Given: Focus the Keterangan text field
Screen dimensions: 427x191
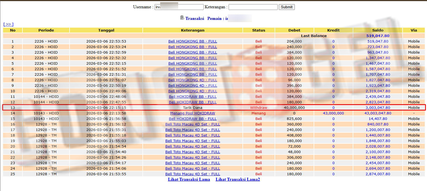Looking at the screenshot, I should [253, 7].
